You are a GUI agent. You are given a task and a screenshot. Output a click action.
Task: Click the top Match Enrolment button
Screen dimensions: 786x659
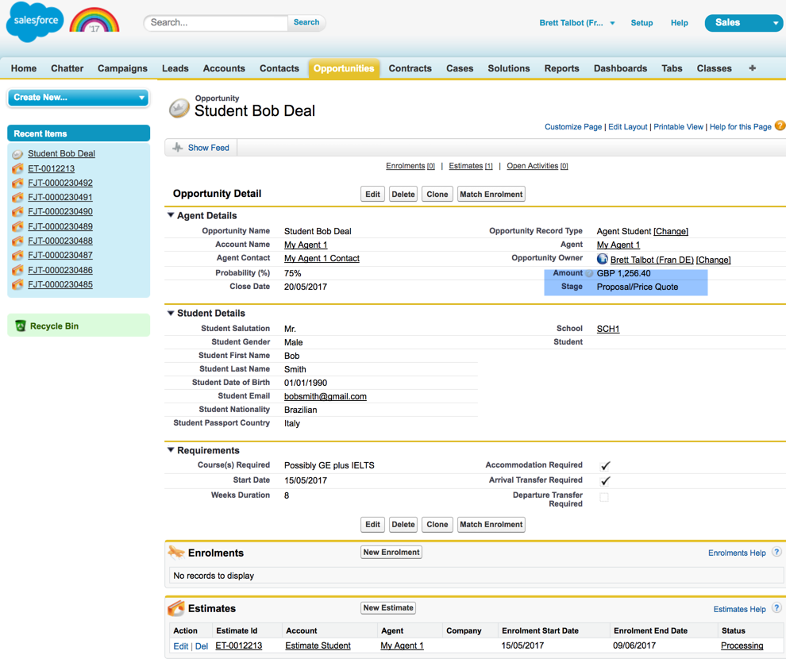click(491, 195)
